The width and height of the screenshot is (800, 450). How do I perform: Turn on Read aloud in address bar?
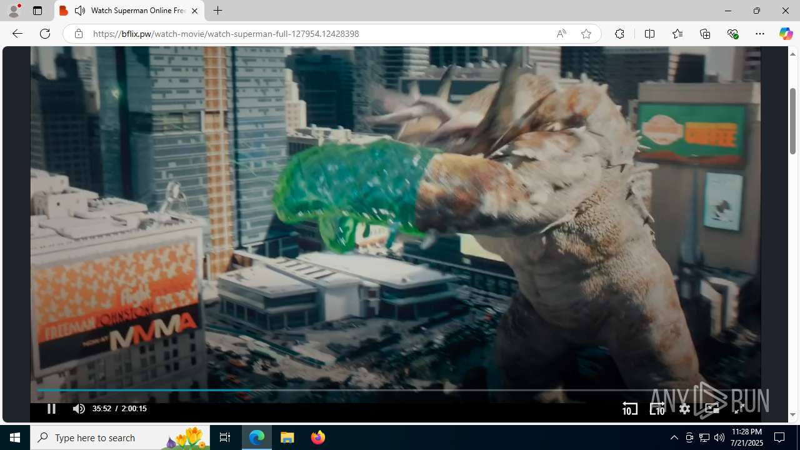pyautogui.click(x=561, y=34)
